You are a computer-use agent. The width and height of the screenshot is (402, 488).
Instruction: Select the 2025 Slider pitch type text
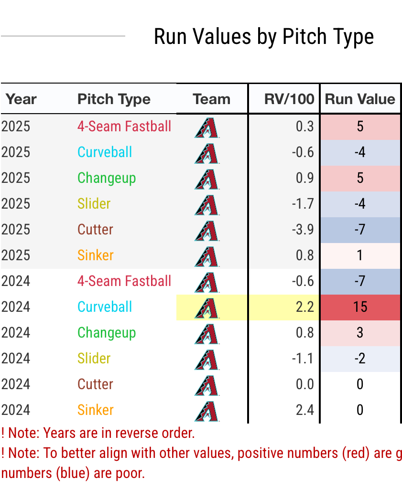[94, 204]
